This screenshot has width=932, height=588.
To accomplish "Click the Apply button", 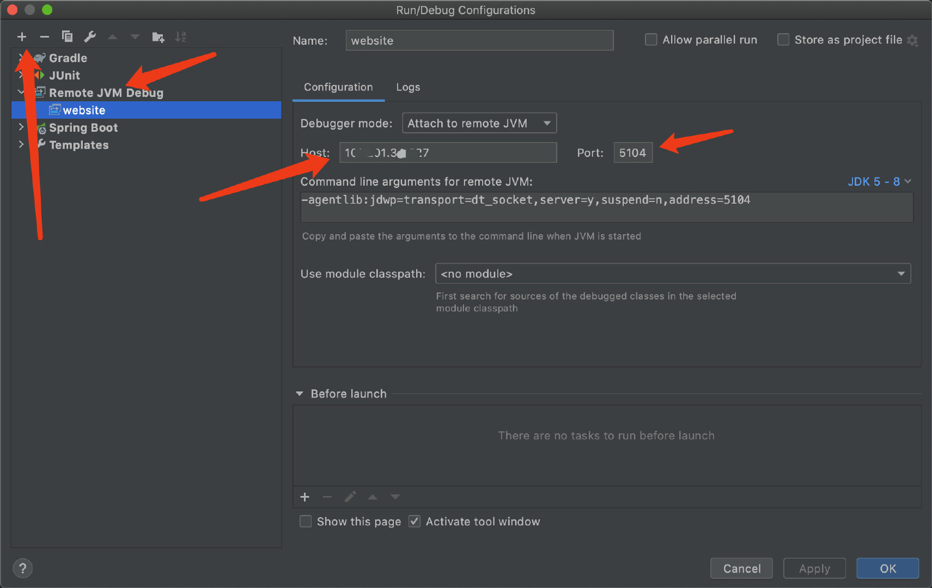I will [x=814, y=568].
